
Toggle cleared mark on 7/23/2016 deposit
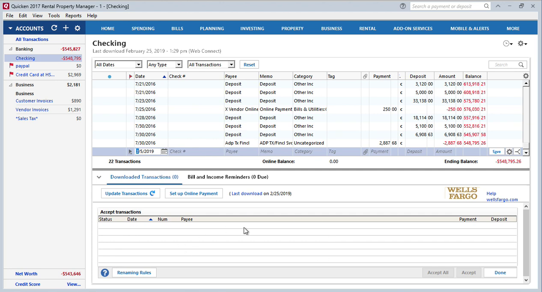401,101
